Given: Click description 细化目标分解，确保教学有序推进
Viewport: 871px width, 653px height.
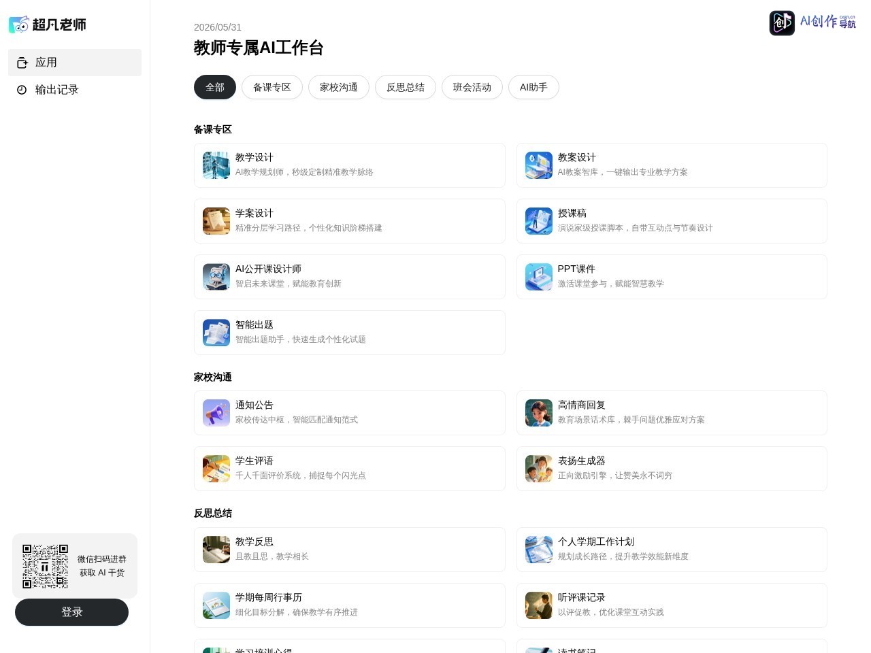Looking at the screenshot, I should (297, 612).
